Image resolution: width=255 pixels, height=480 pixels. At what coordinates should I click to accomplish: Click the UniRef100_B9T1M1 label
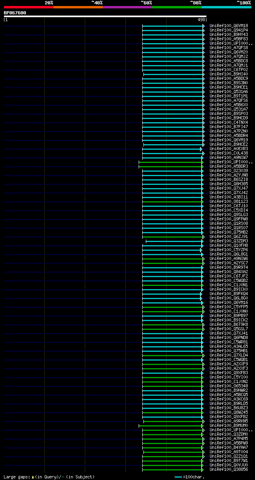(229, 96)
